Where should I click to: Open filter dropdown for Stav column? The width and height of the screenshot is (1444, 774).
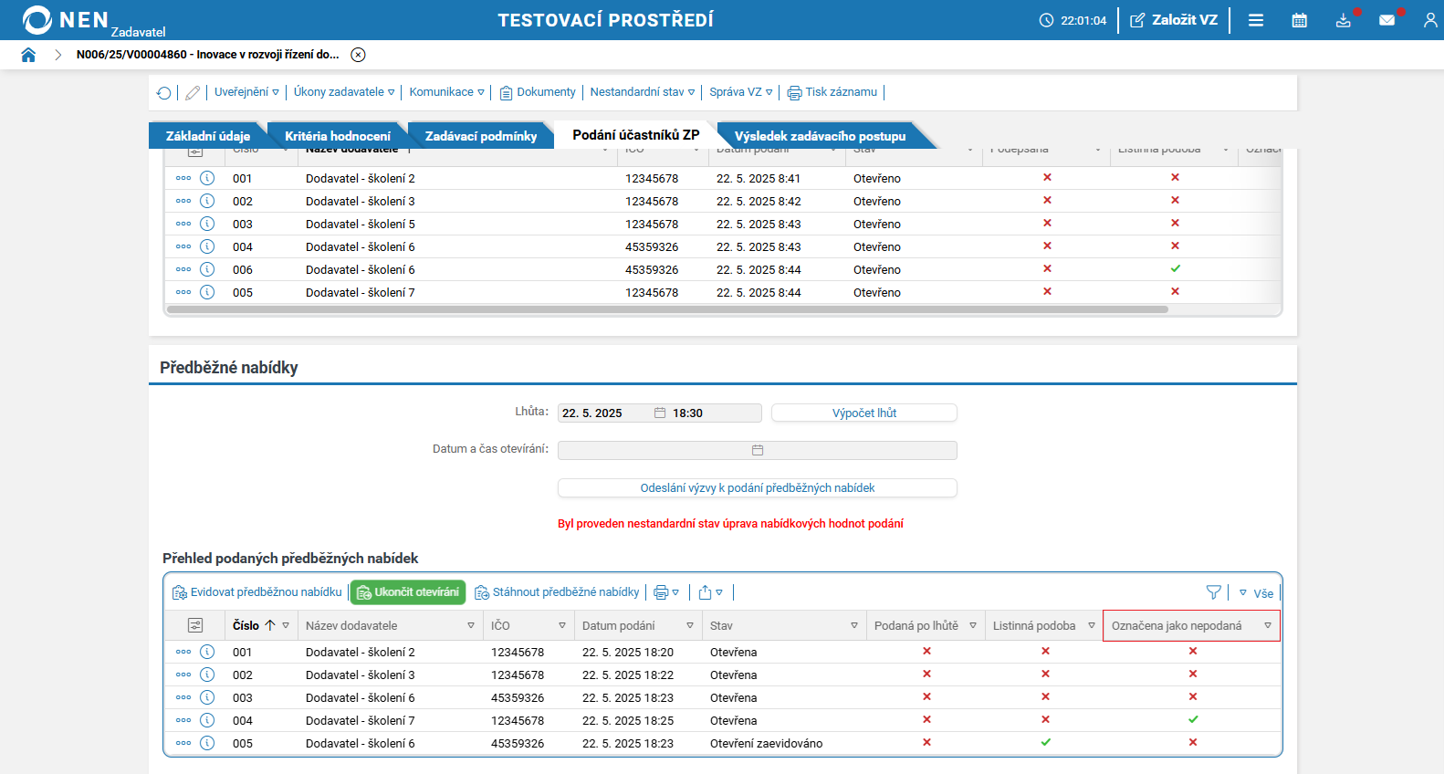point(854,625)
